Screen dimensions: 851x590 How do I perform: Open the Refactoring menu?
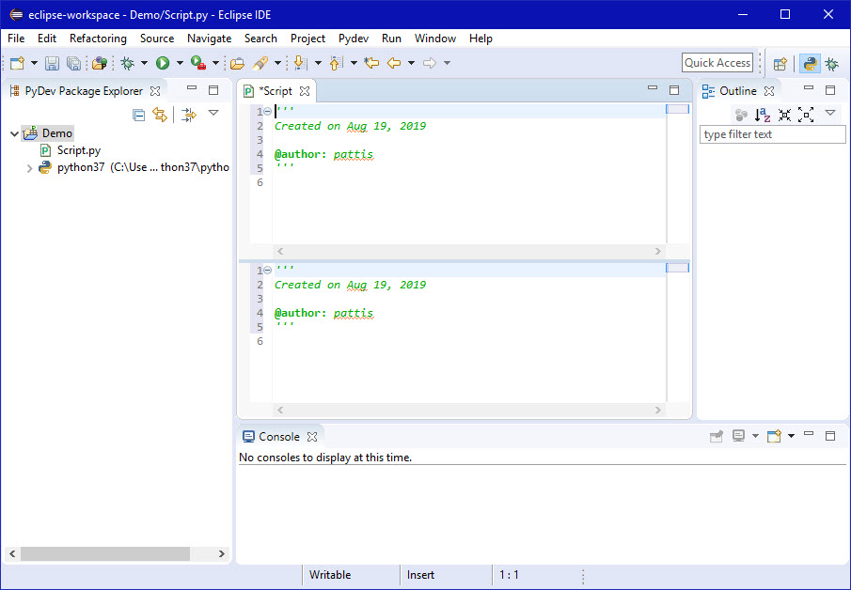pos(98,39)
